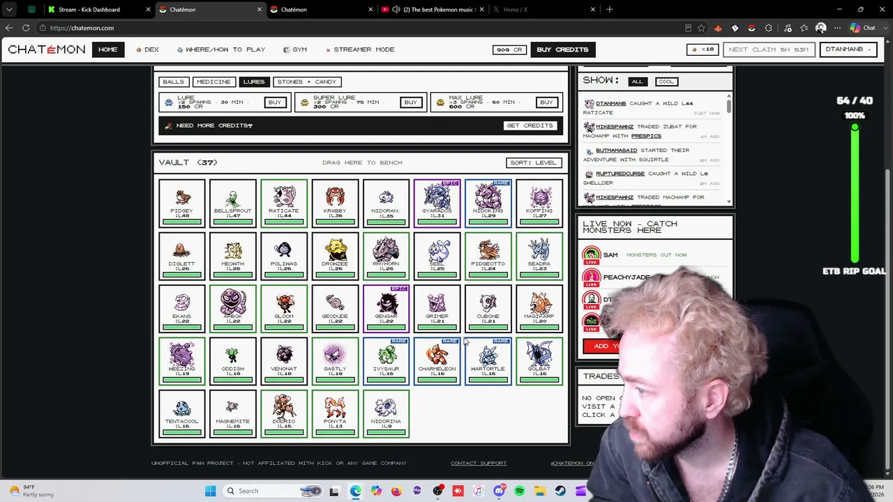Show all activity feed entries

(637, 82)
